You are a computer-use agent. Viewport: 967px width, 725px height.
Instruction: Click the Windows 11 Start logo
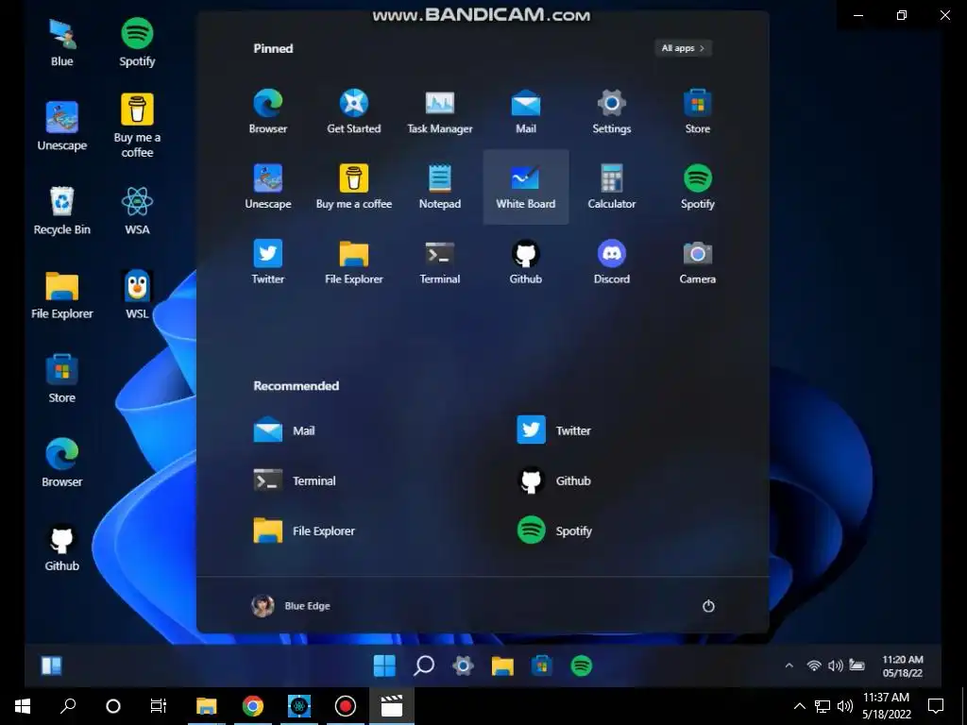coord(384,666)
